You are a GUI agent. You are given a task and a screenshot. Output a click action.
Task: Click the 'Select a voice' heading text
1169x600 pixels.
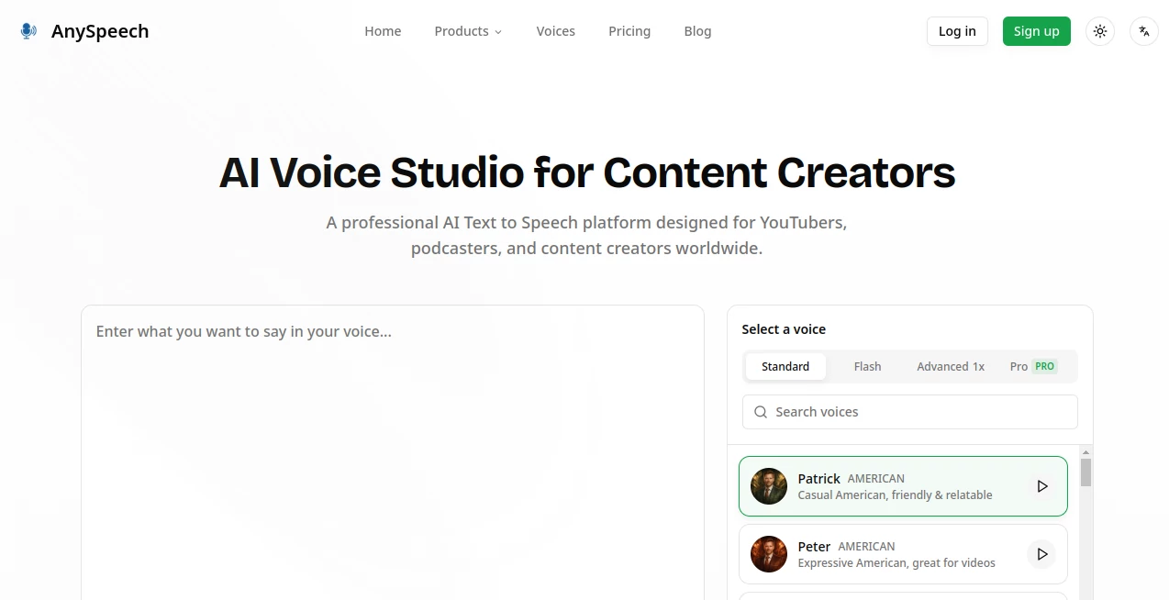(x=784, y=329)
